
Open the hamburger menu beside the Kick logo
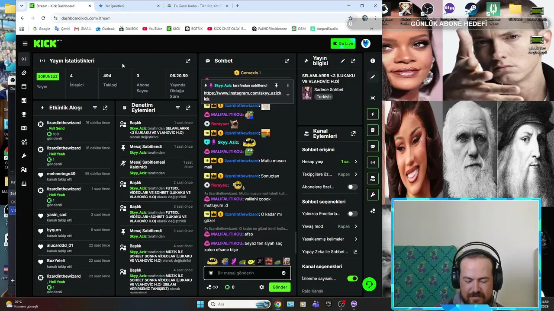[25, 44]
